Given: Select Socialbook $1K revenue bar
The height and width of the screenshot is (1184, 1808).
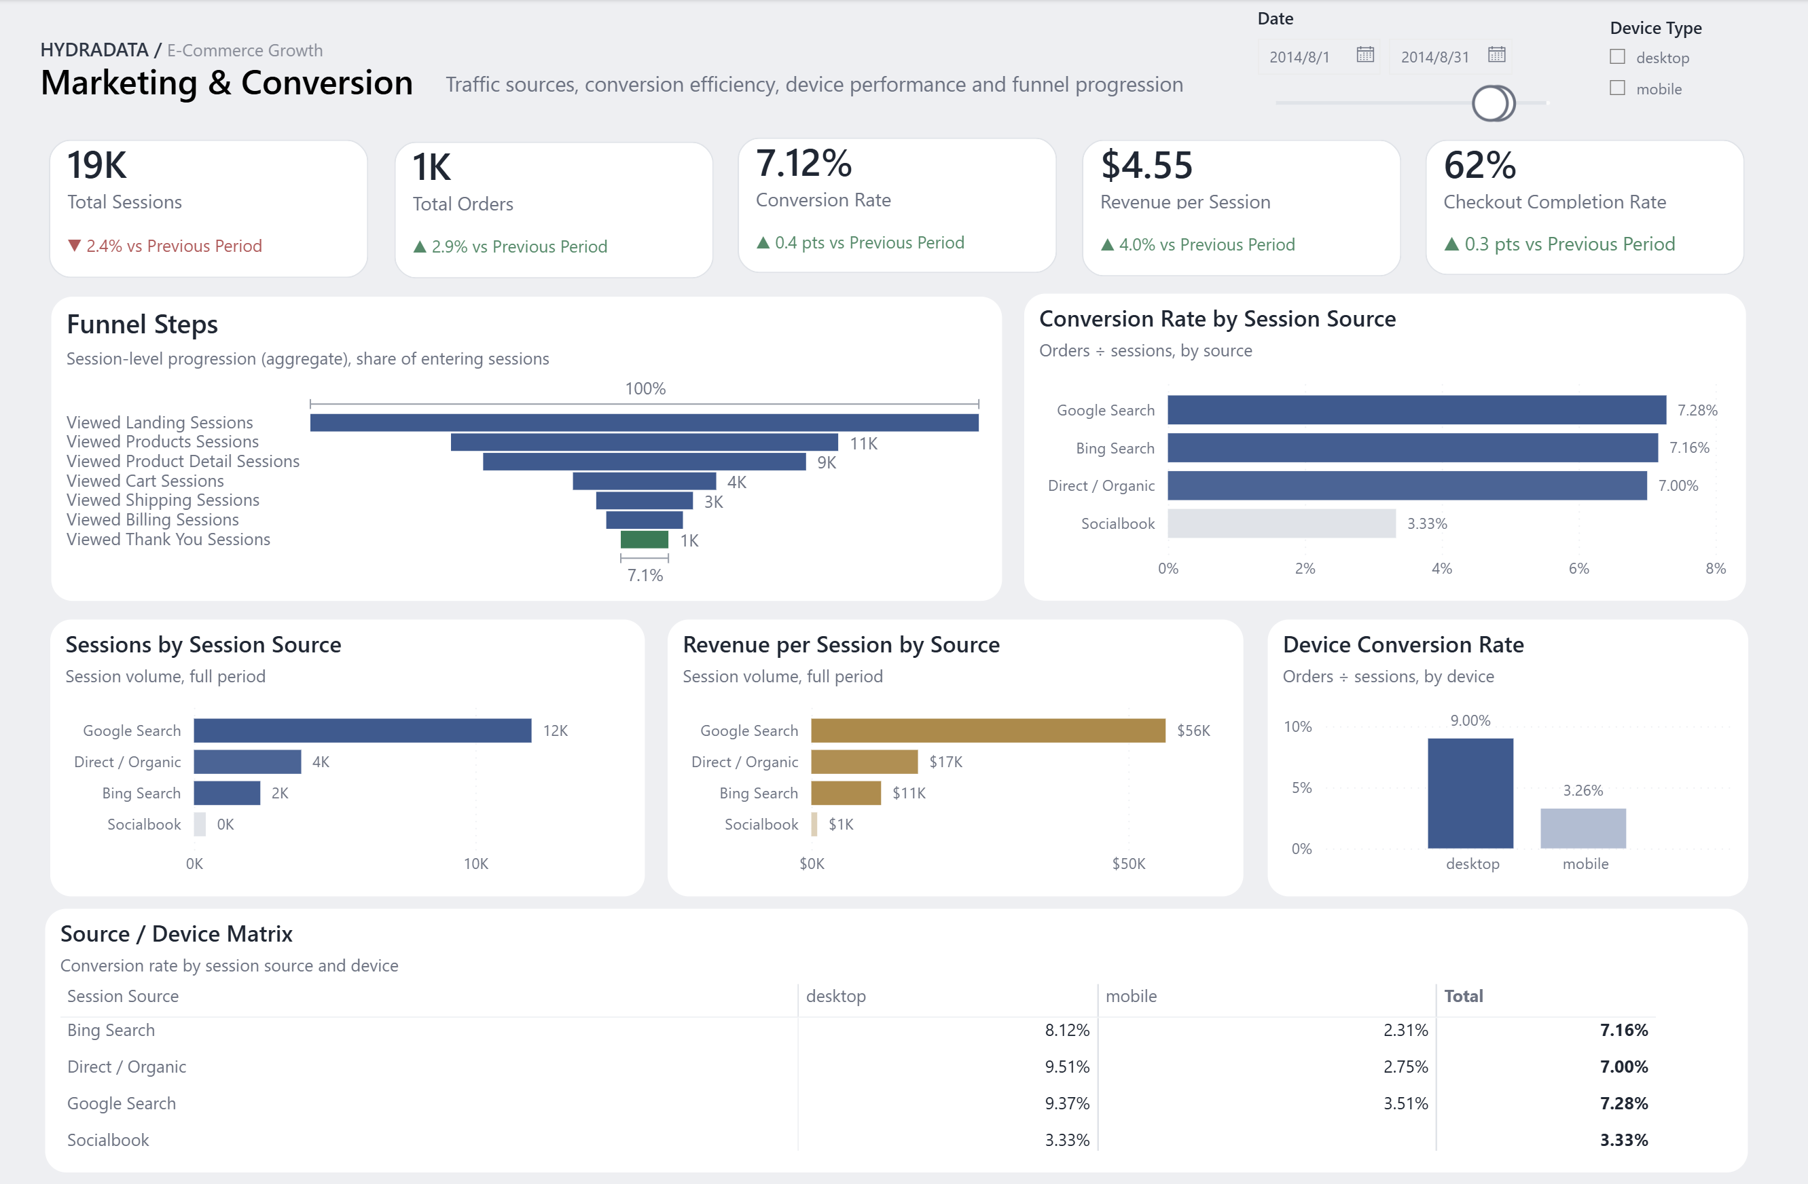Looking at the screenshot, I should tap(814, 824).
